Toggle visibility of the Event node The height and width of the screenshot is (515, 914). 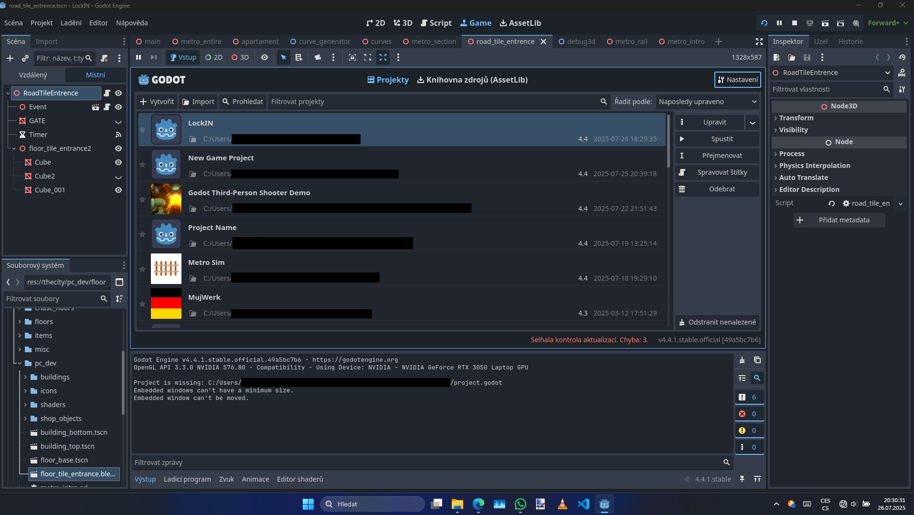(x=118, y=107)
